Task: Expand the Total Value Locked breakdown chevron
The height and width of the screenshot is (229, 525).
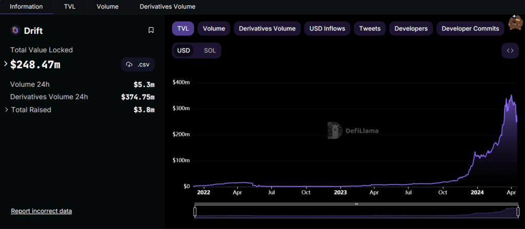Action: coord(6,63)
